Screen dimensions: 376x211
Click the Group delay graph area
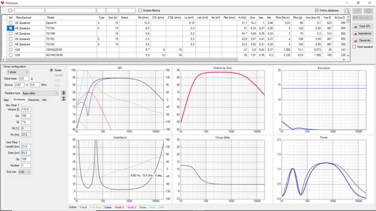pos(223,169)
